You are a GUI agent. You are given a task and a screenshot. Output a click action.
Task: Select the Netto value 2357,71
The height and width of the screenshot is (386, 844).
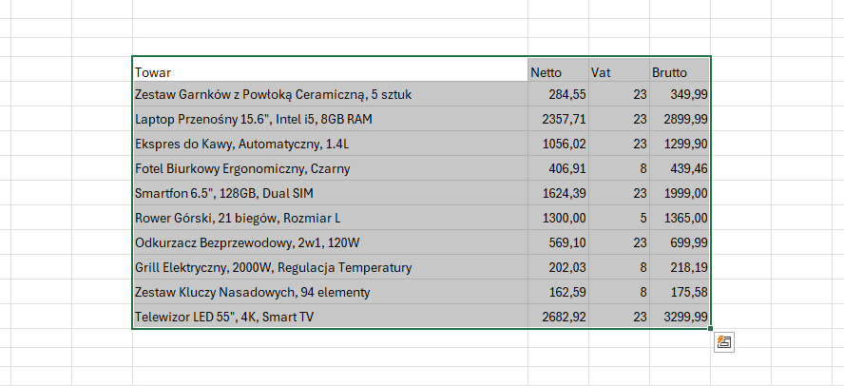tap(558, 119)
